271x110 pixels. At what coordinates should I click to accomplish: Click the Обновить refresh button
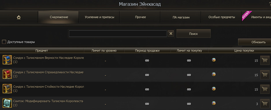click(x=255, y=42)
